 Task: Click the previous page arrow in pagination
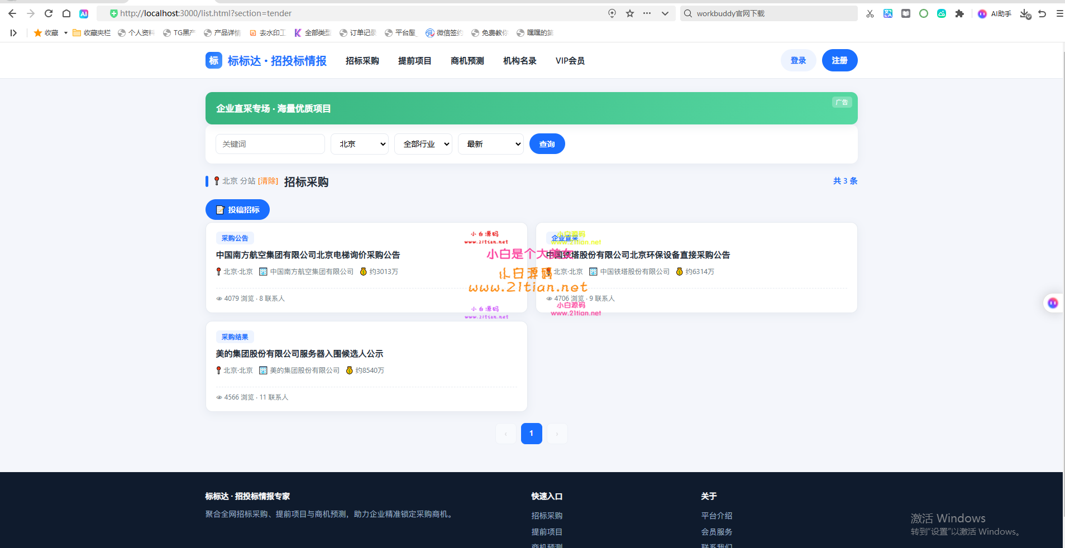pyautogui.click(x=506, y=434)
